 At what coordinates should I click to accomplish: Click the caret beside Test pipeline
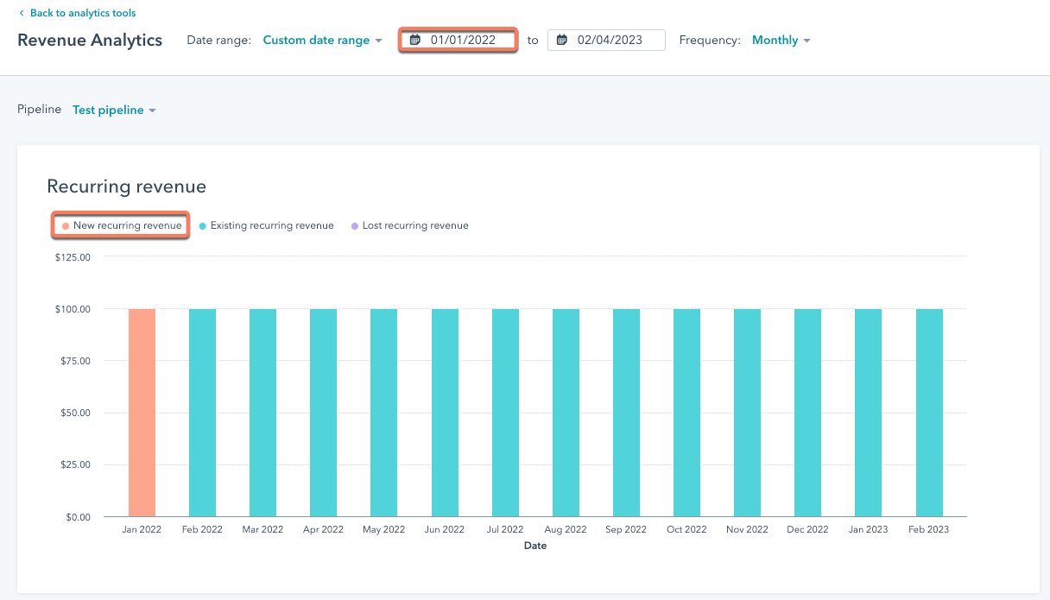pyautogui.click(x=154, y=110)
